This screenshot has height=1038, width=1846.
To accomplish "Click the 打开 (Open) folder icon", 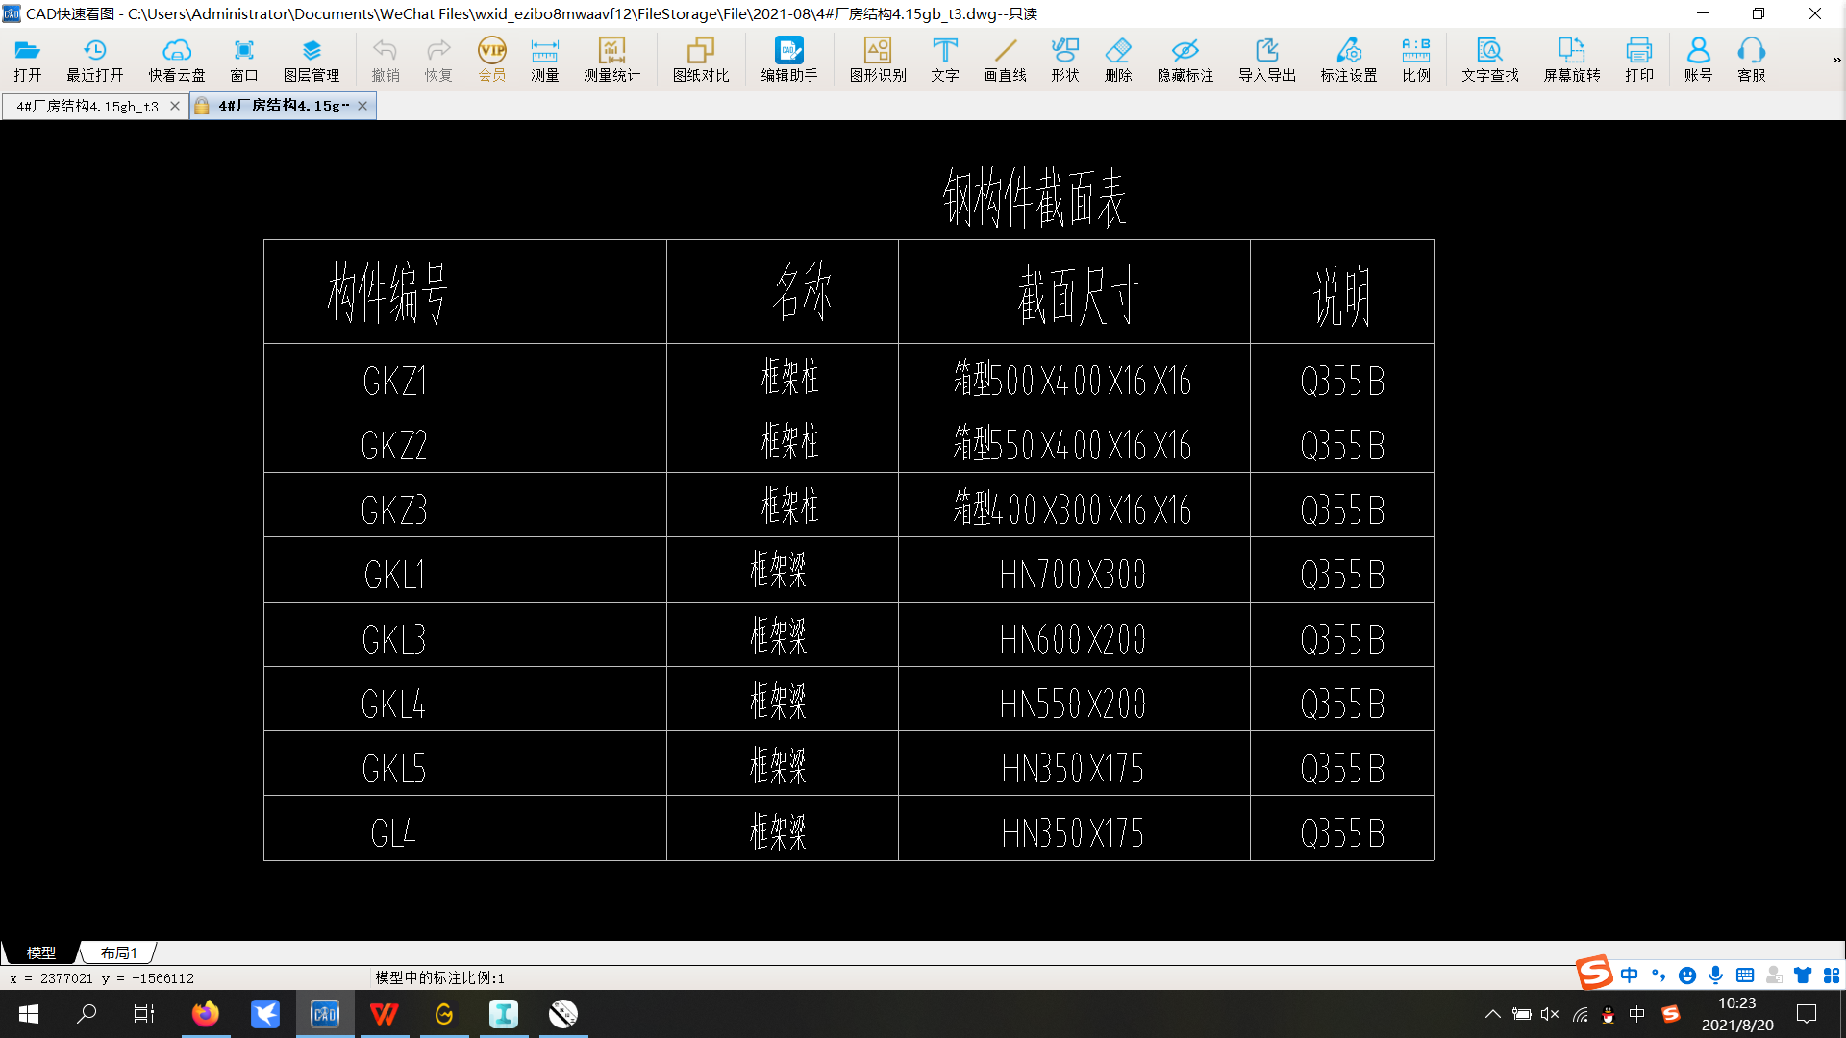I will click(27, 60).
